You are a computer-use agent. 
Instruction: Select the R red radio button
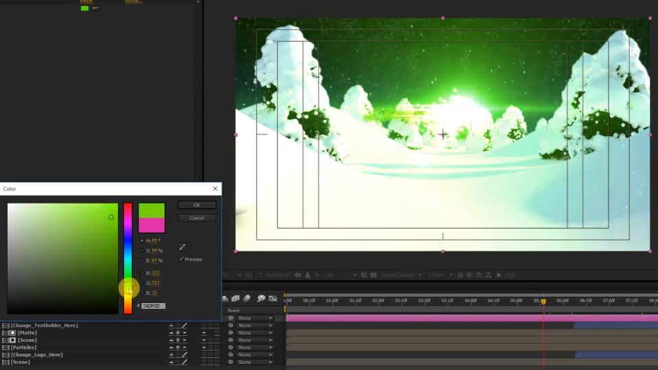click(142, 273)
